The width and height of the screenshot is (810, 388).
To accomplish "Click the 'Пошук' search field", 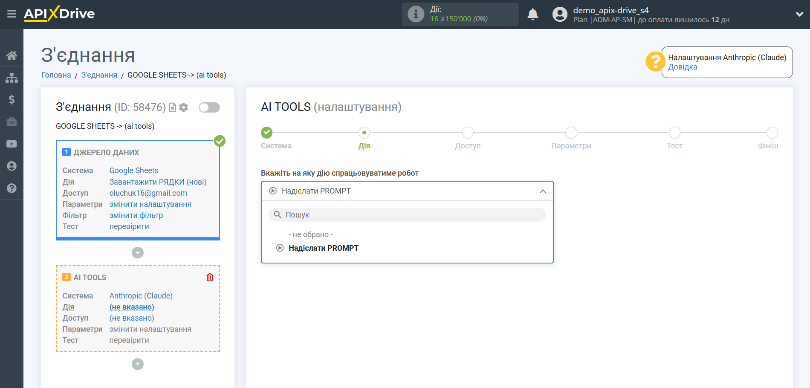I will point(407,215).
